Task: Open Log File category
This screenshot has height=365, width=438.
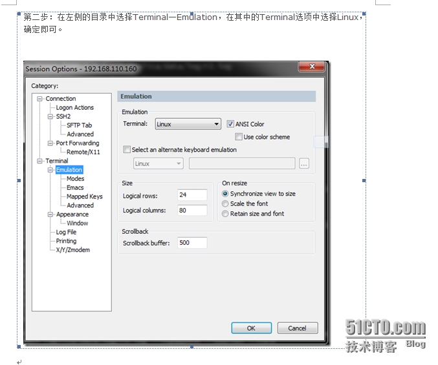Action: (66, 232)
